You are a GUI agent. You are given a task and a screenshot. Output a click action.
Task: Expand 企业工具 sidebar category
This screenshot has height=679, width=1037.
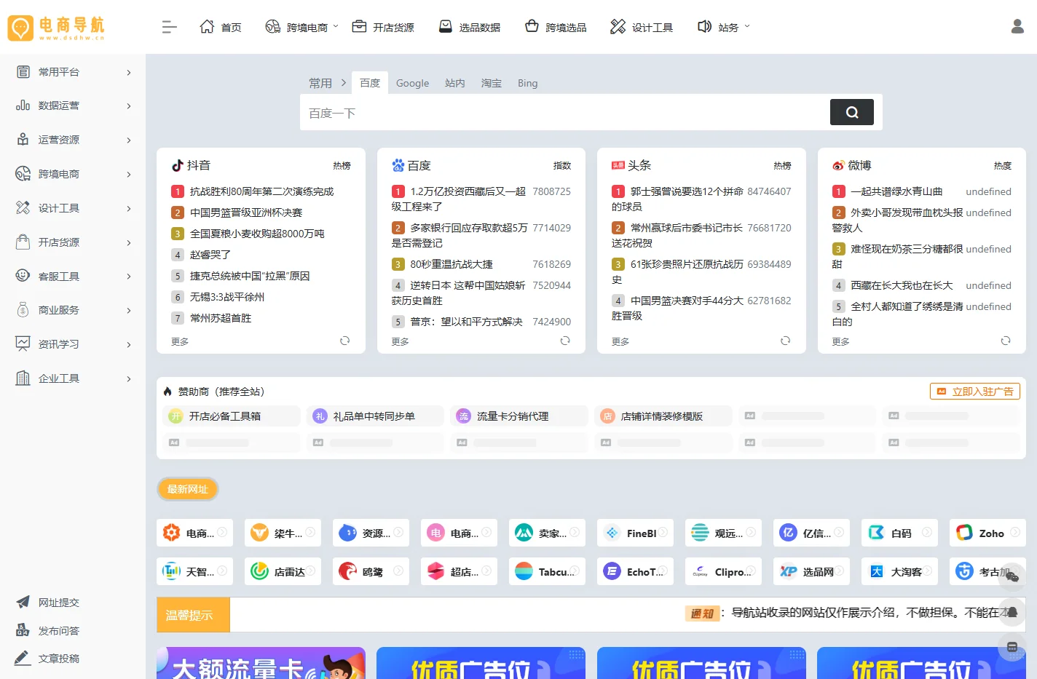73,378
